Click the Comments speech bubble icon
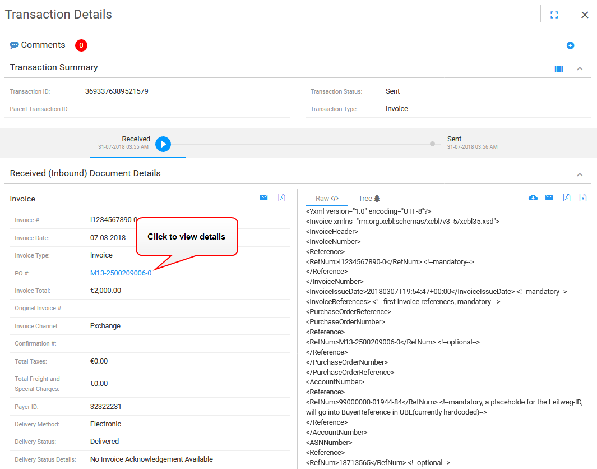 (15, 45)
